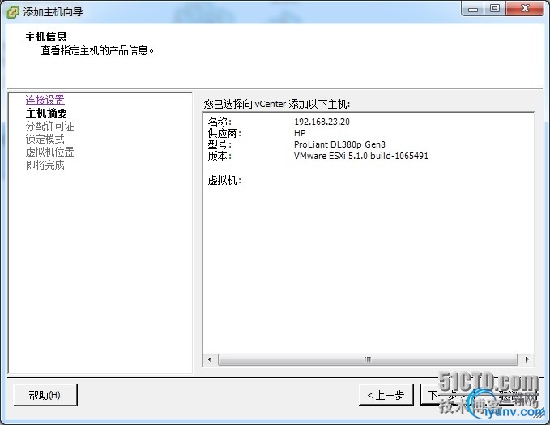Click the 查看指定主机的产品信息 description
The height and width of the screenshot is (425, 550).
point(97,50)
